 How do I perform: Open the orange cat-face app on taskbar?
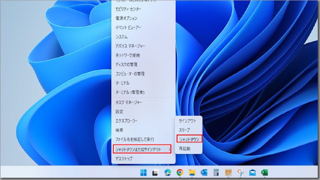(228, 172)
